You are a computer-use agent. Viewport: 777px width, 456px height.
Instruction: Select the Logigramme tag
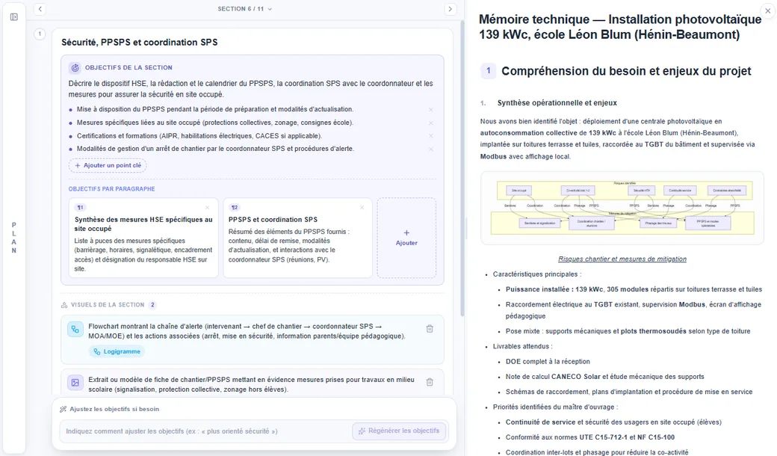coord(117,351)
